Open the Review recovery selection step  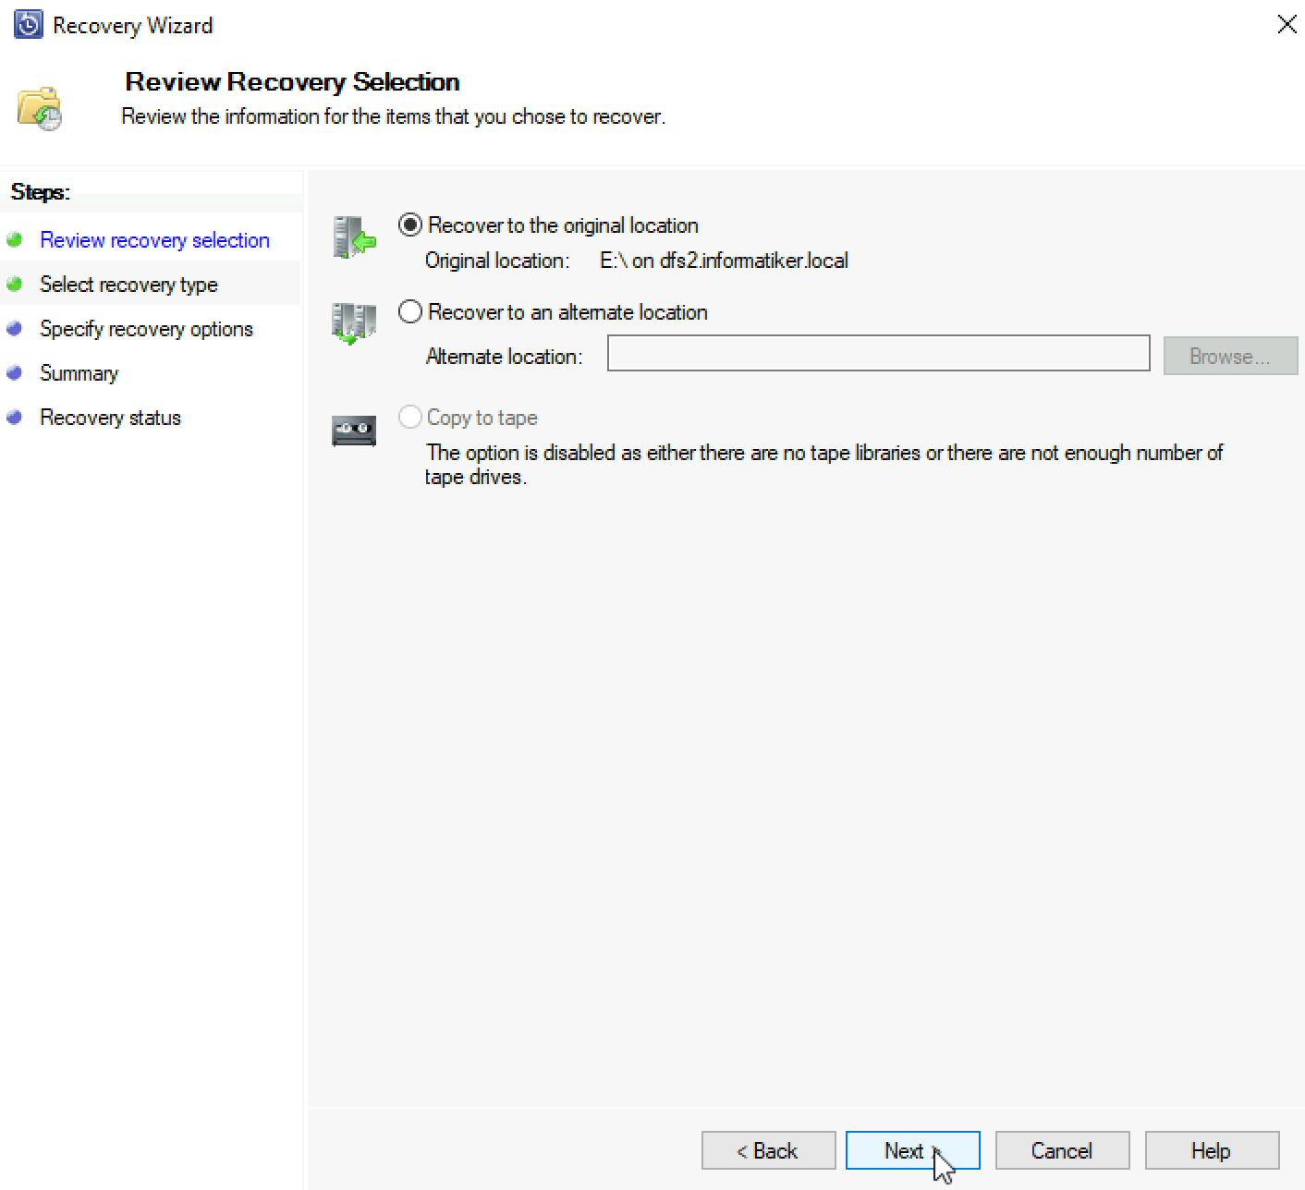point(154,240)
